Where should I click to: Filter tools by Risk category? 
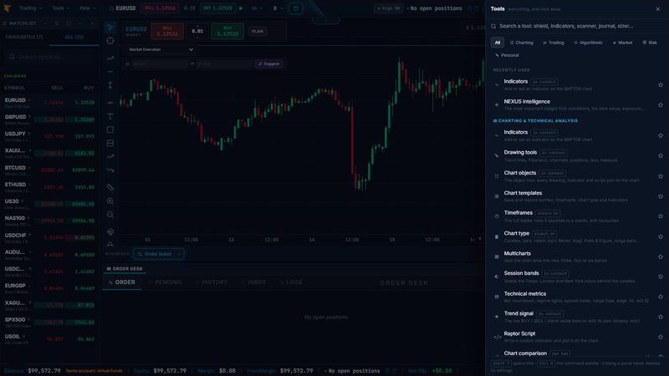tap(650, 43)
